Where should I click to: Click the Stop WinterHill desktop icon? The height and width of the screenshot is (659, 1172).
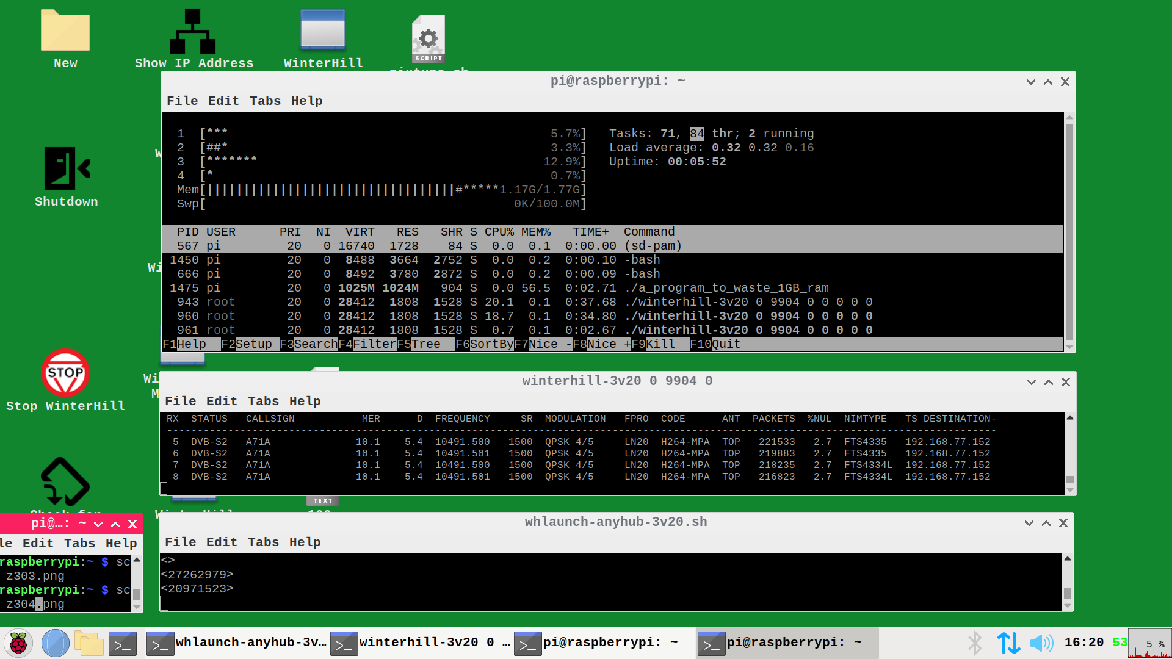(65, 381)
